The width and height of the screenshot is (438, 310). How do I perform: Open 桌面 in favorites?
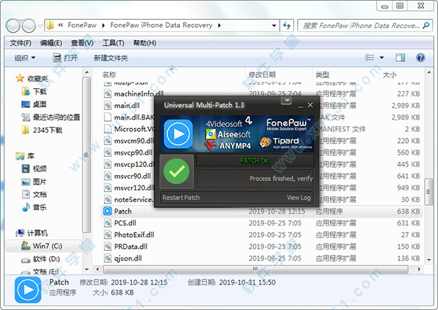[34, 104]
